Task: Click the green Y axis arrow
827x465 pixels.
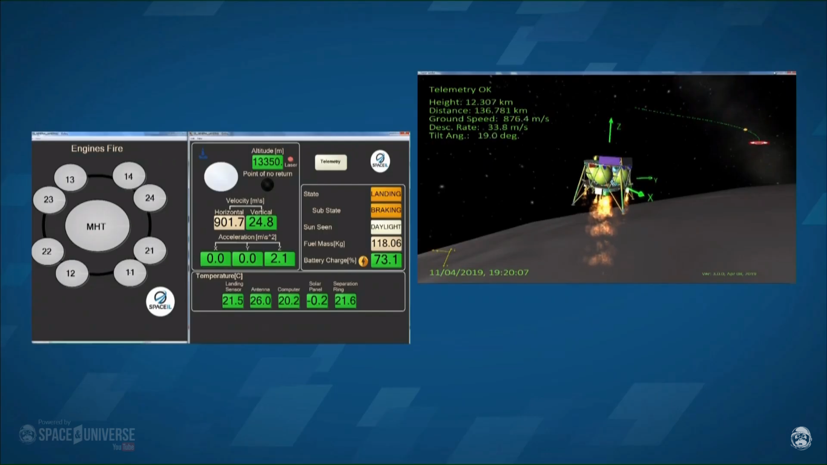Action: pos(644,178)
